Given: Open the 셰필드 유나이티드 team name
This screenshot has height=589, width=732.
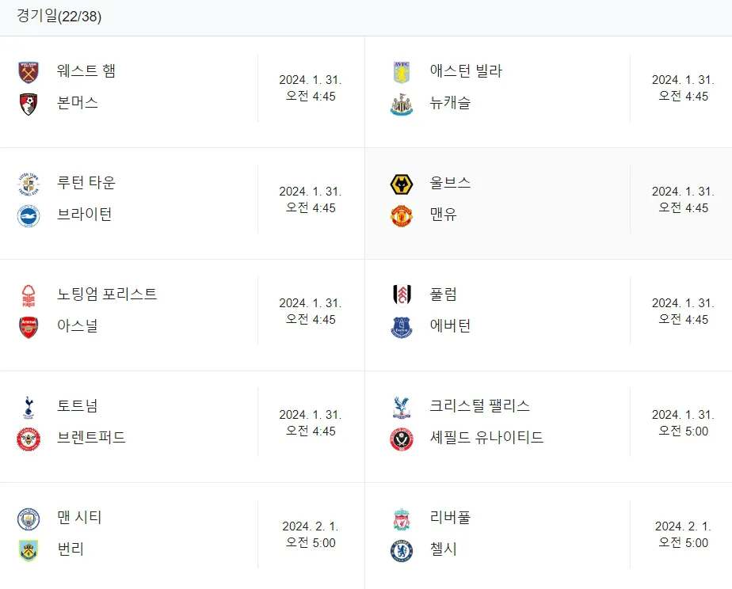Looking at the screenshot, I should [x=486, y=437].
